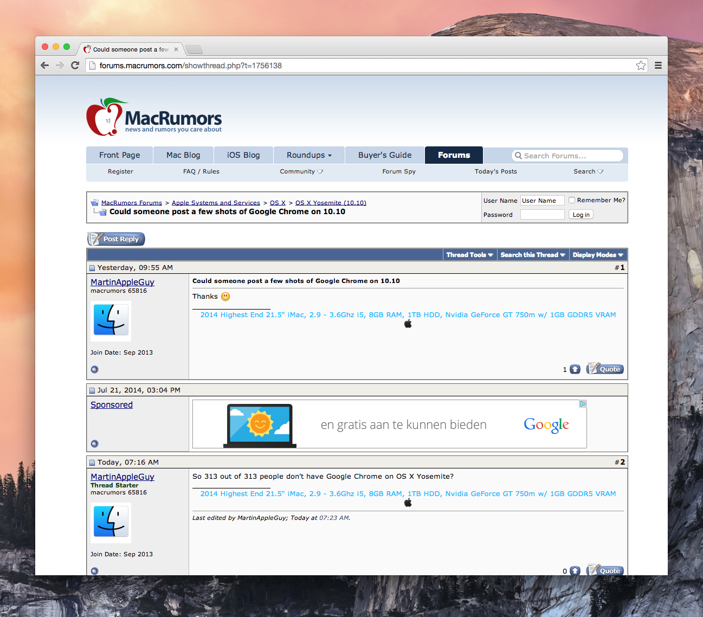Open the MacRumors Forums breadcrumb link
The image size is (703, 617).
(132, 203)
